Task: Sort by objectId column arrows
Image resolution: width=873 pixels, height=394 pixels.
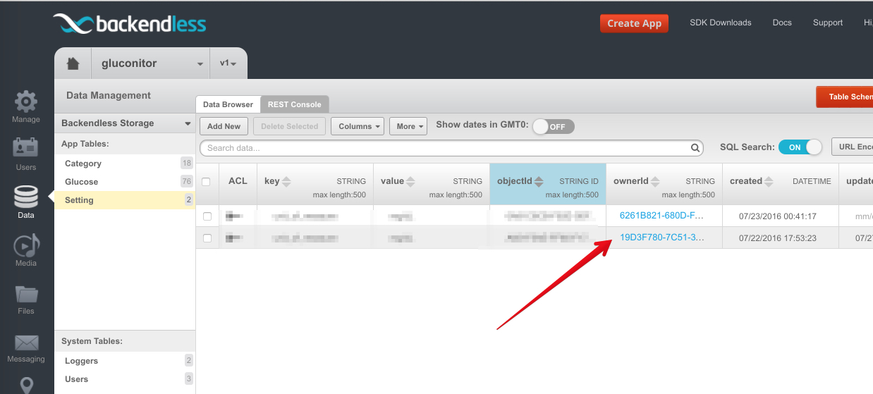Action: [539, 181]
